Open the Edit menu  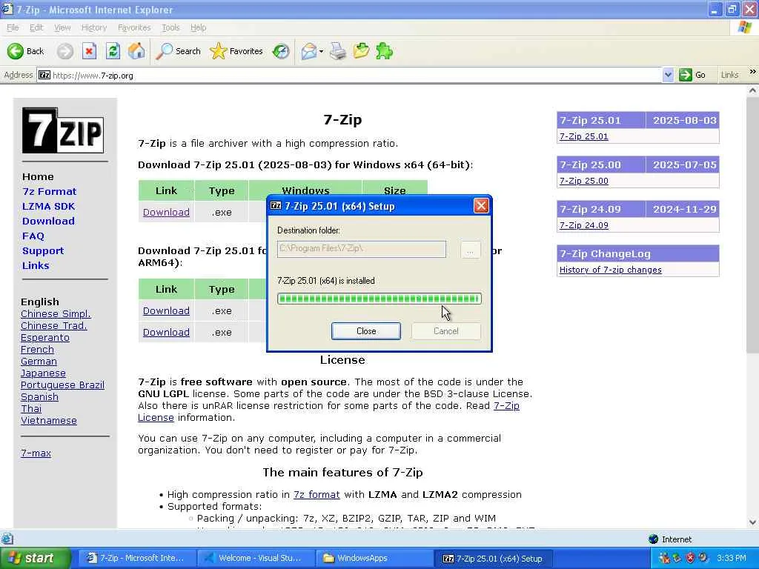[36, 27]
